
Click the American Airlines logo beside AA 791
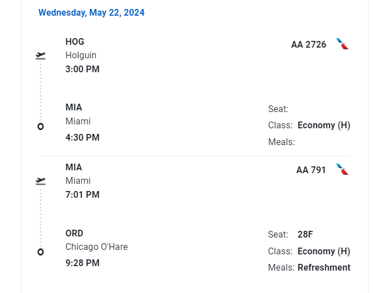click(x=342, y=169)
